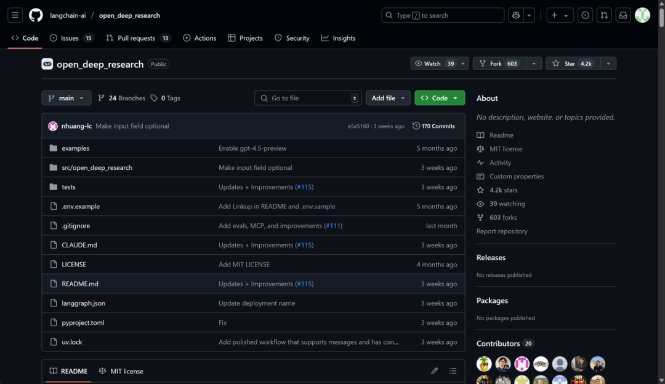The image size is (665, 384).
Task: Open user profile avatar menu
Action: tap(642, 15)
